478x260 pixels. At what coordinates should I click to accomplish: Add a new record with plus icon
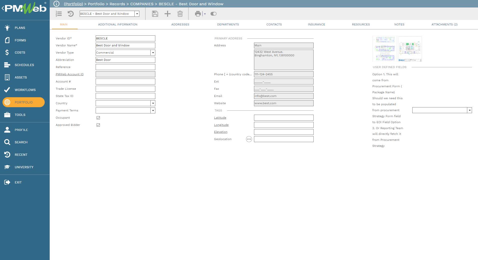point(167,14)
